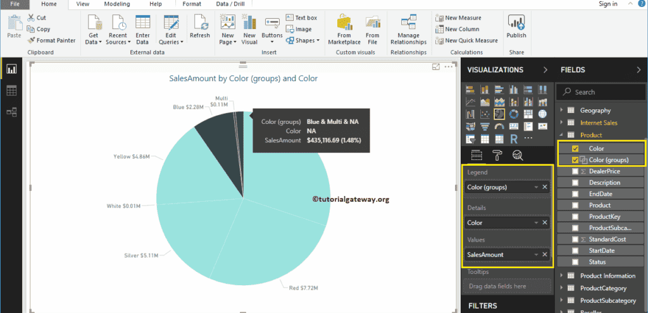648x313 pixels.
Task: Choose the Gauge visualization
Action: pyautogui.click(x=499, y=126)
